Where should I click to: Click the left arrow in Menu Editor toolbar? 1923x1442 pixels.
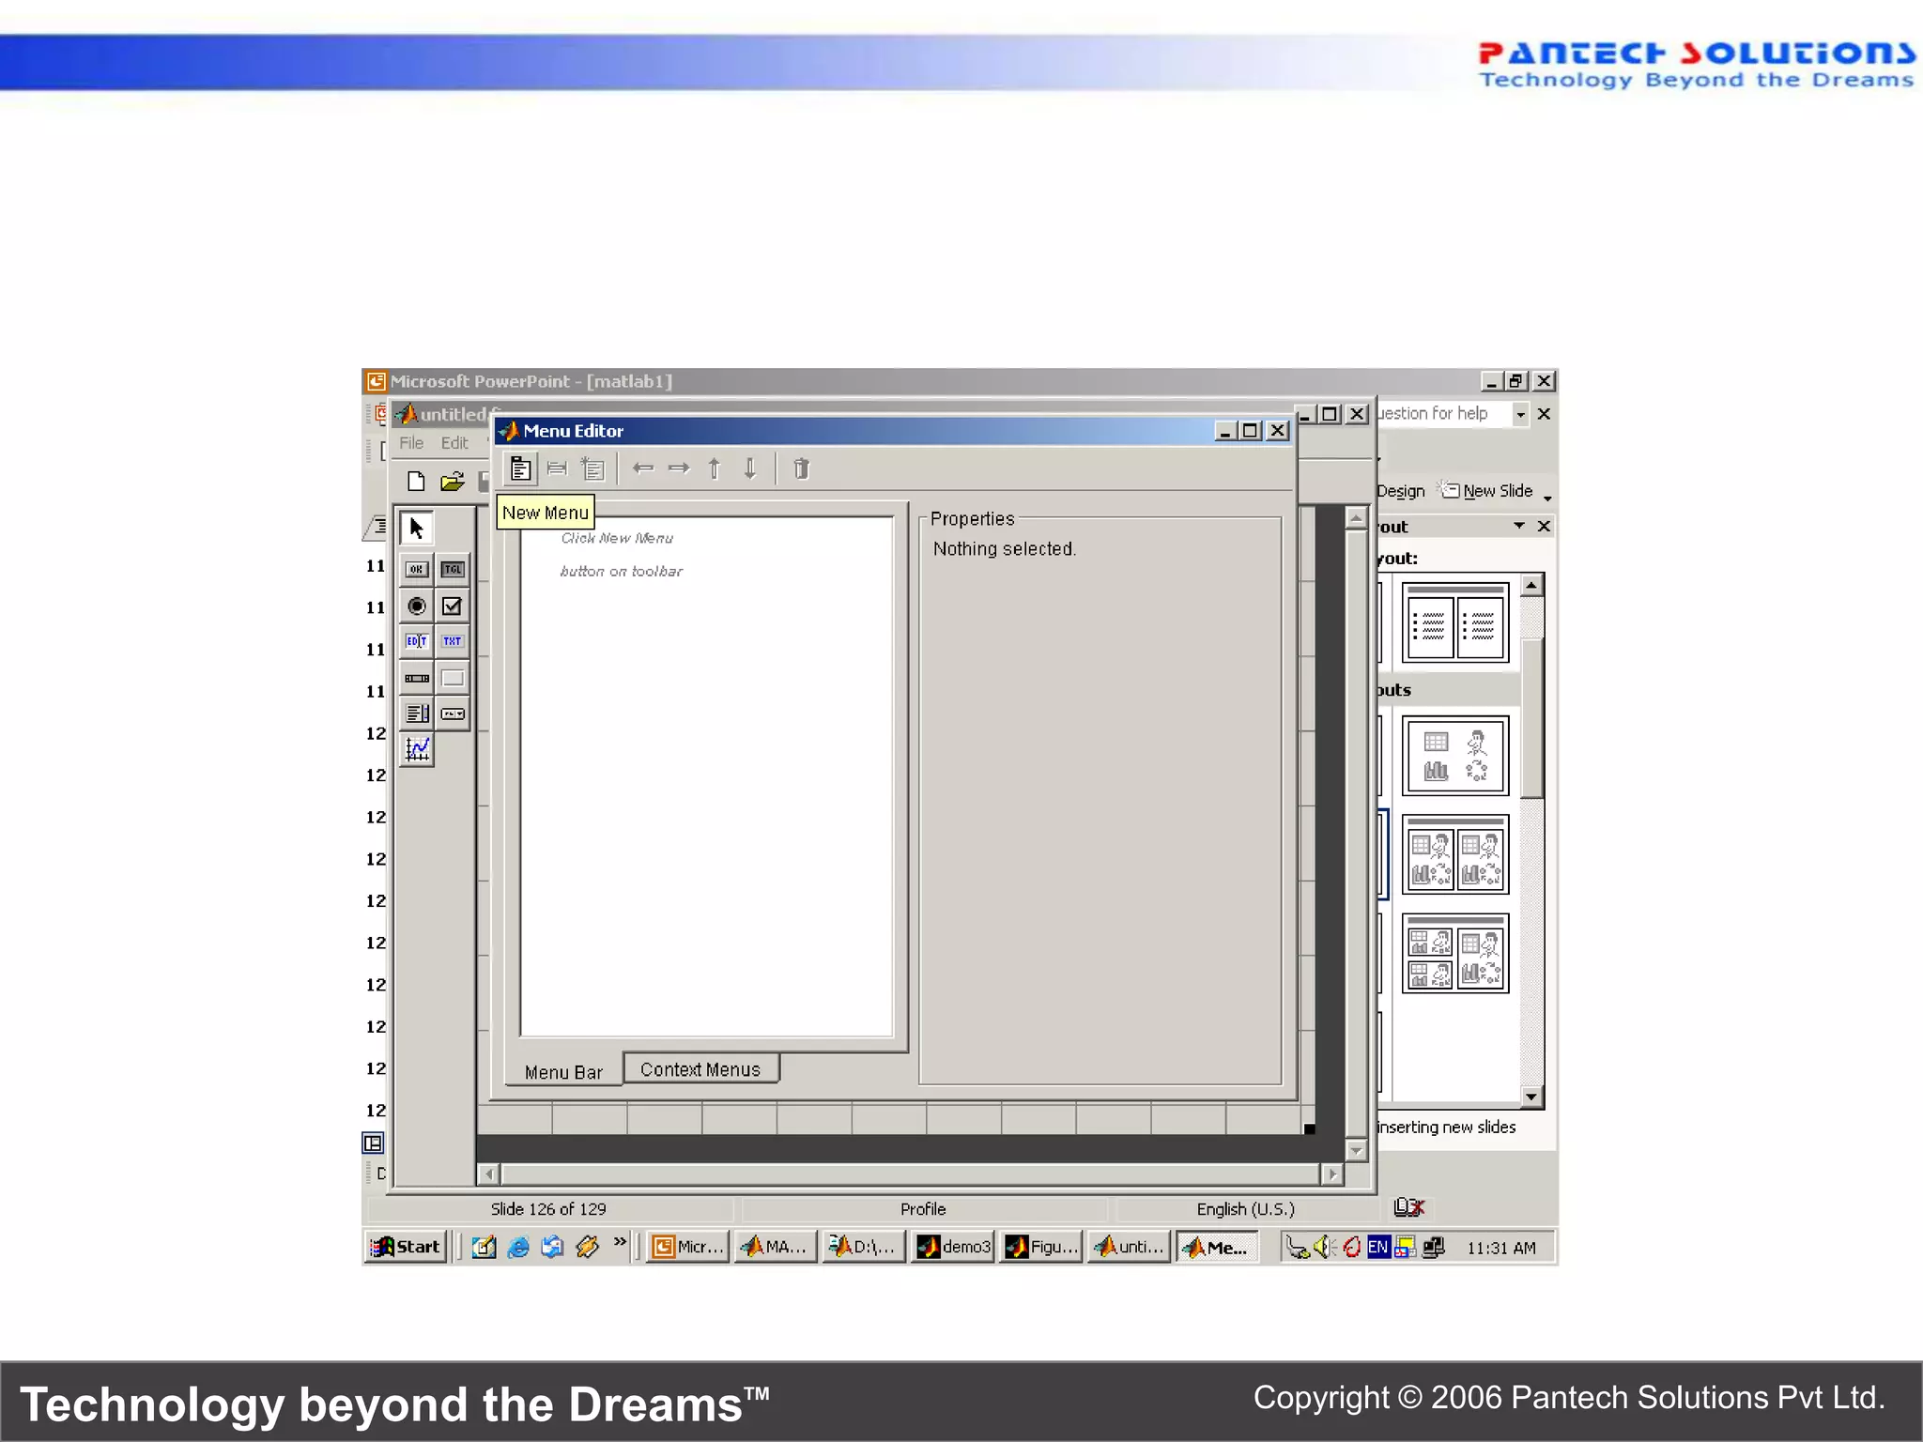[x=643, y=468]
